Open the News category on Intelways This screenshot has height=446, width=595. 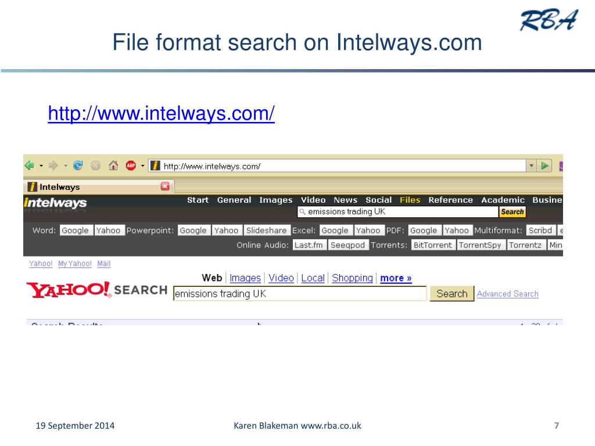pos(345,200)
